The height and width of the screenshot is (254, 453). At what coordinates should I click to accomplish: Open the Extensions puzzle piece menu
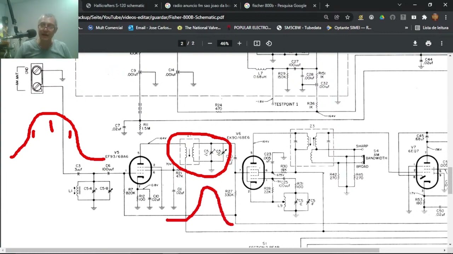point(424,17)
